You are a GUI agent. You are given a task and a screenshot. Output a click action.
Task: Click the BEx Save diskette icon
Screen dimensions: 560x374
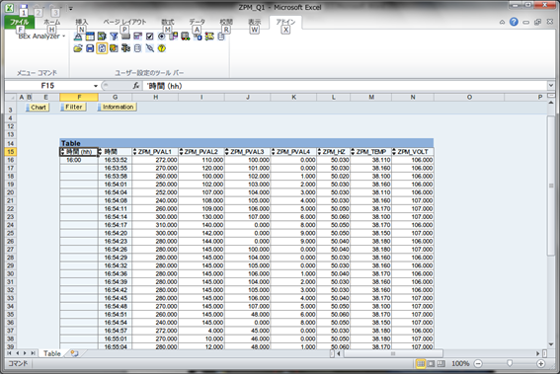(90, 48)
